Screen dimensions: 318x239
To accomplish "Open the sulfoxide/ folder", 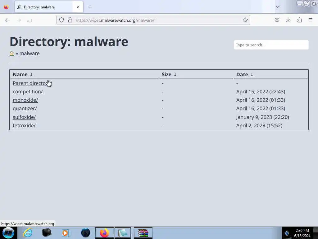I will point(24,117).
